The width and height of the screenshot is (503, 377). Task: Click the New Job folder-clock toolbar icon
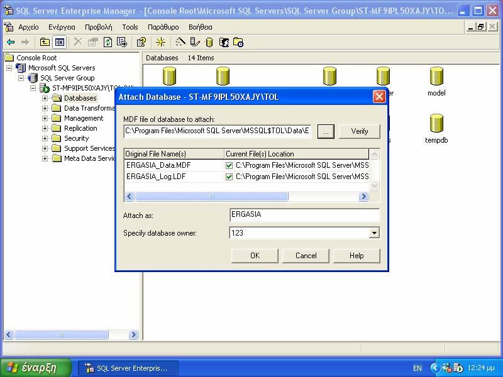(x=238, y=42)
